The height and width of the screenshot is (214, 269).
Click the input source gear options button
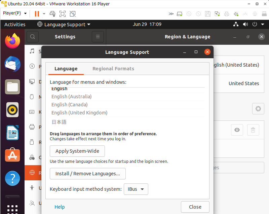click(258, 109)
